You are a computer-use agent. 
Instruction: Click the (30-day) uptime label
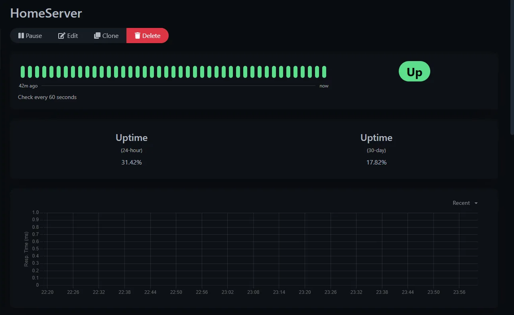point(376,151)
